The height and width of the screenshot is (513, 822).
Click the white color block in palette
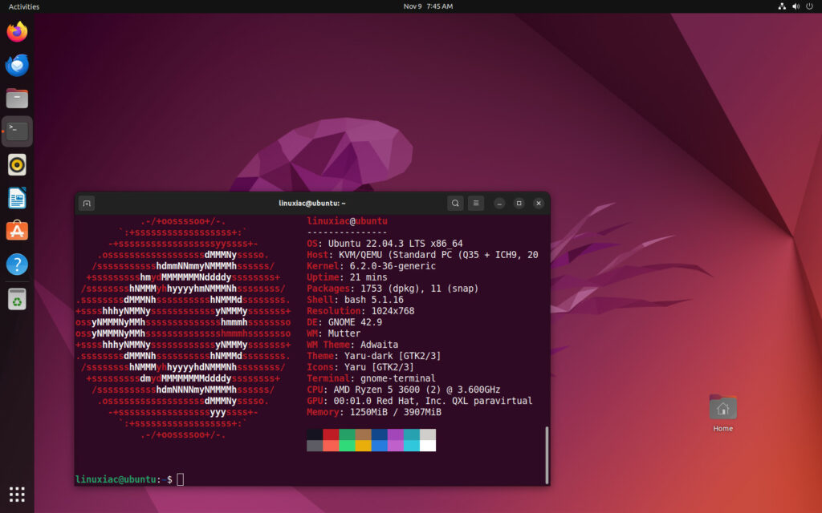428,446
